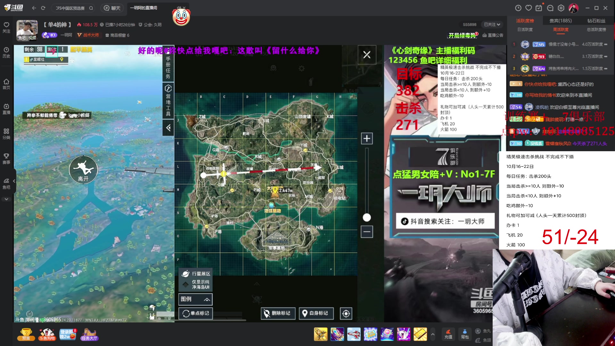Open settings hexagon icon in title bar
This screenshot has height=346, width=615.
click(x=561, y=8)
